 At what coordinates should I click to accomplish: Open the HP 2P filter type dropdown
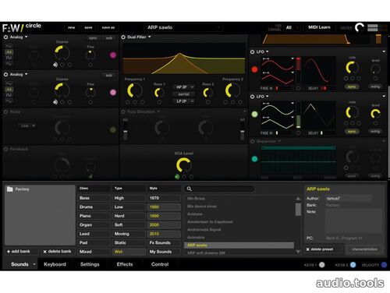tap(184, 87)
